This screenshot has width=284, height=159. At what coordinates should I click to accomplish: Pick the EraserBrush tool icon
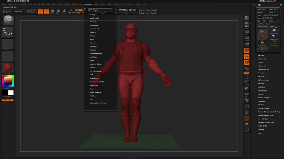(x=274, y=43)
